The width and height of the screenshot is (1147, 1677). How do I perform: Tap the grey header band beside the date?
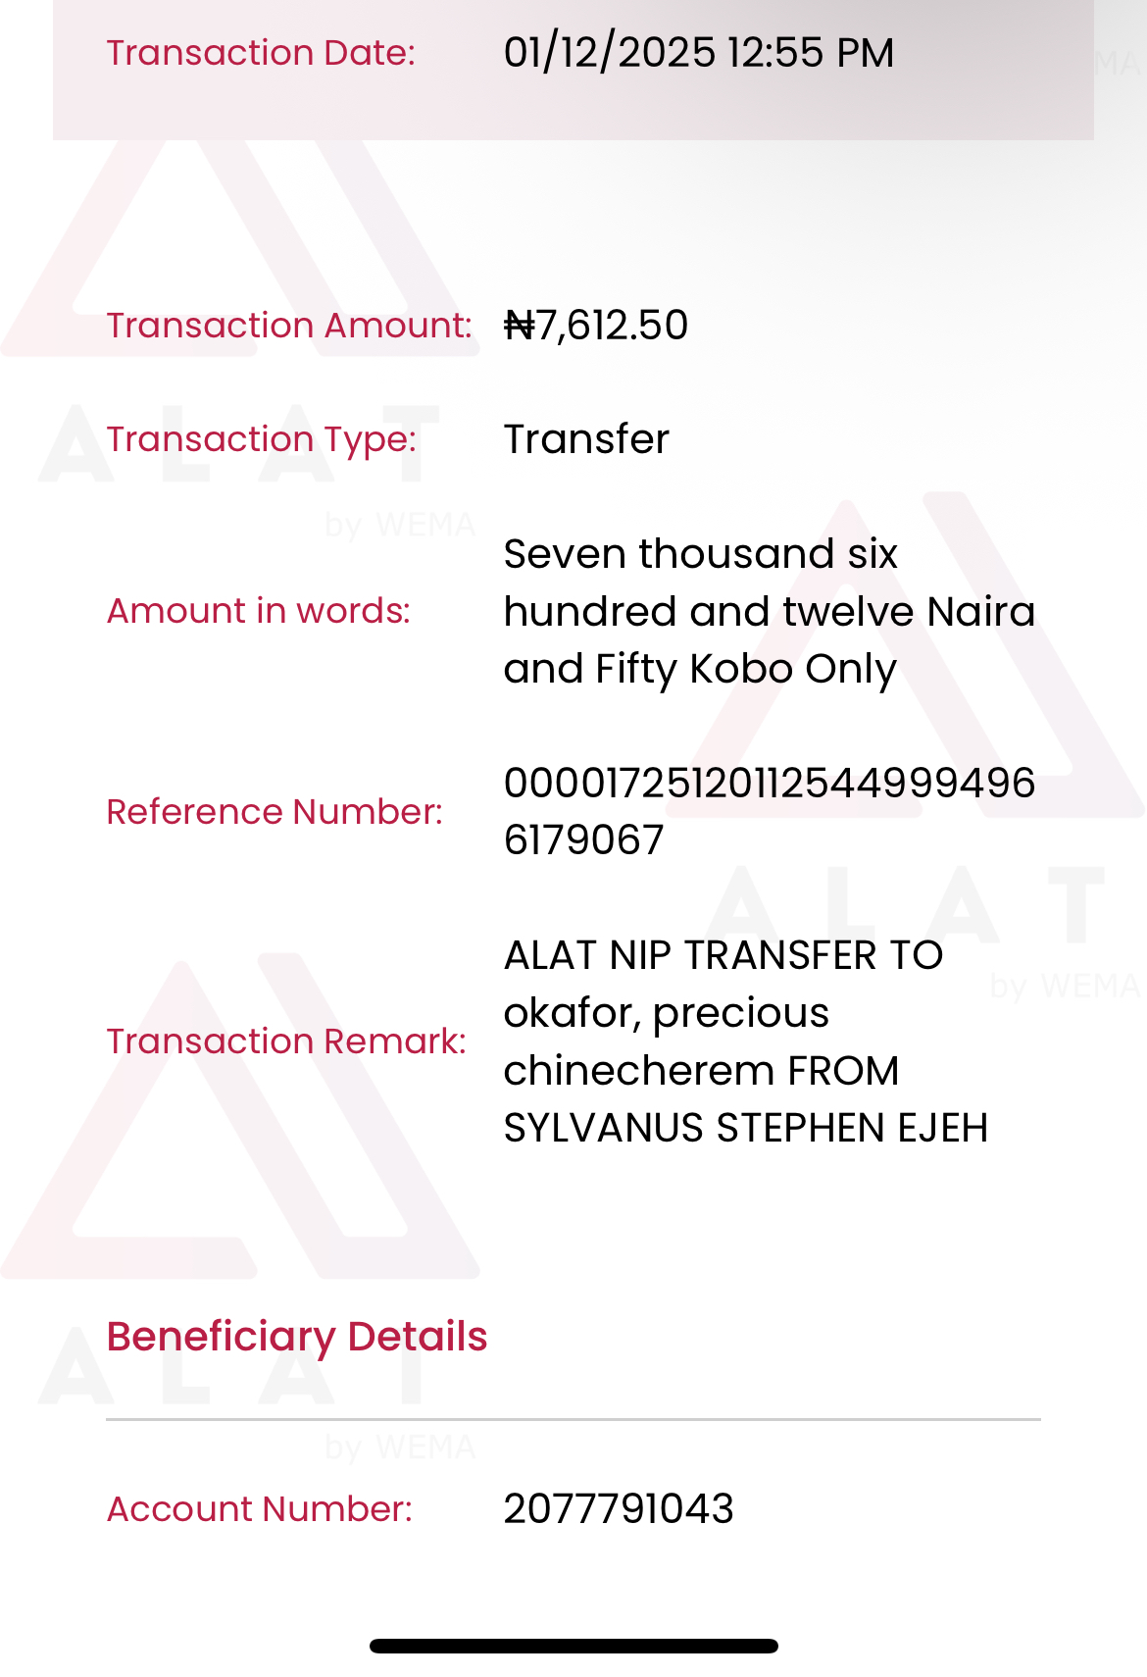coord(990,98)
